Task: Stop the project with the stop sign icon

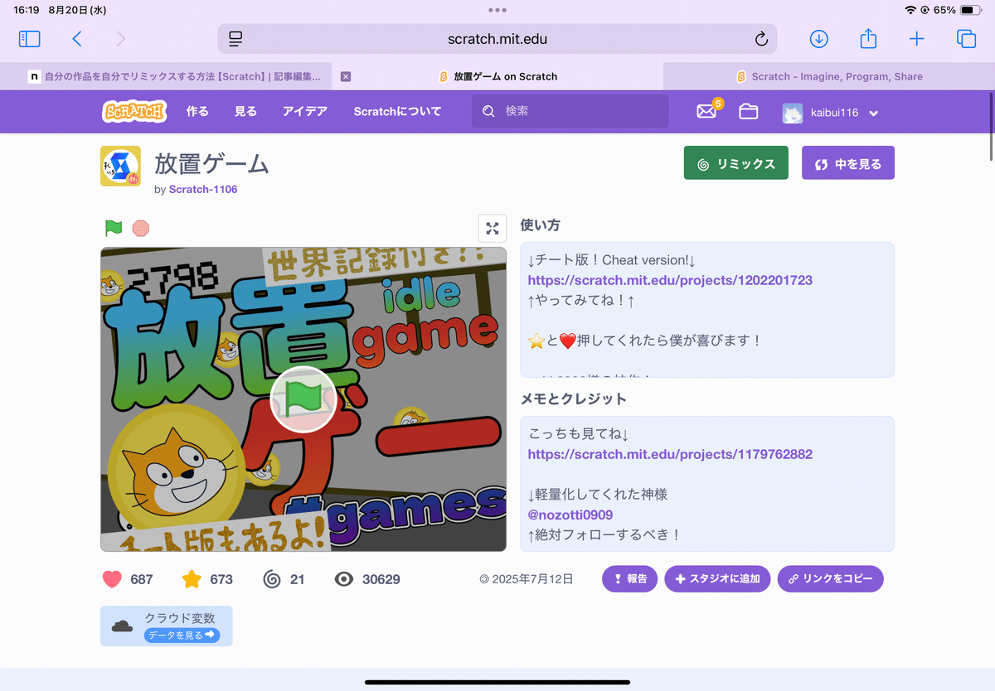Action: (140, 228)
